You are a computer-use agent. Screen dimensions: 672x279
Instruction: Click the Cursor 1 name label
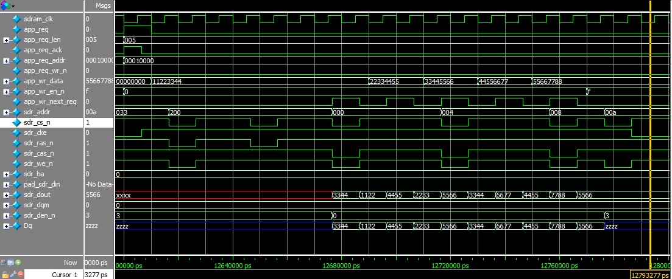[63, 275]
